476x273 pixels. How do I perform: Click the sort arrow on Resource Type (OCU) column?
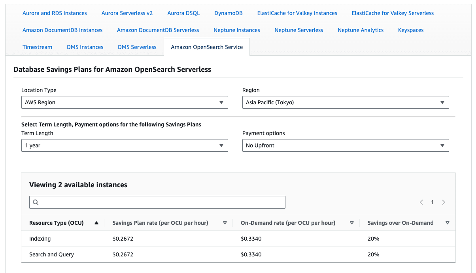[x=96, y=222]
